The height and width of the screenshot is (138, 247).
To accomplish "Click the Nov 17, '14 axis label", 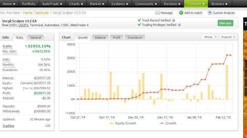I will tap(107, 117).
